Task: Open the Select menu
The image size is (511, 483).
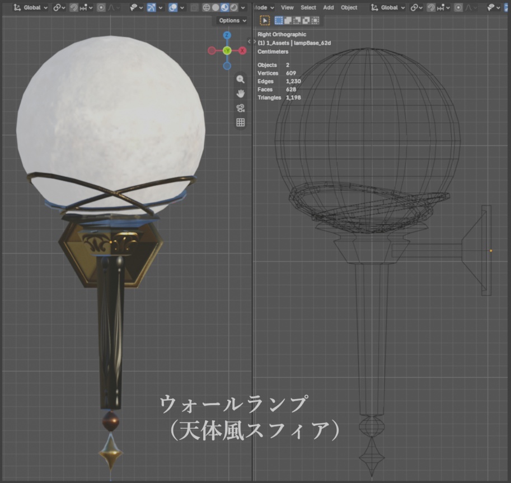Action: tap(308, 7)
